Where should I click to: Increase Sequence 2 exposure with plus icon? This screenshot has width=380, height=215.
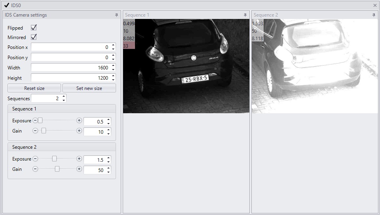(x=79, y=159)
